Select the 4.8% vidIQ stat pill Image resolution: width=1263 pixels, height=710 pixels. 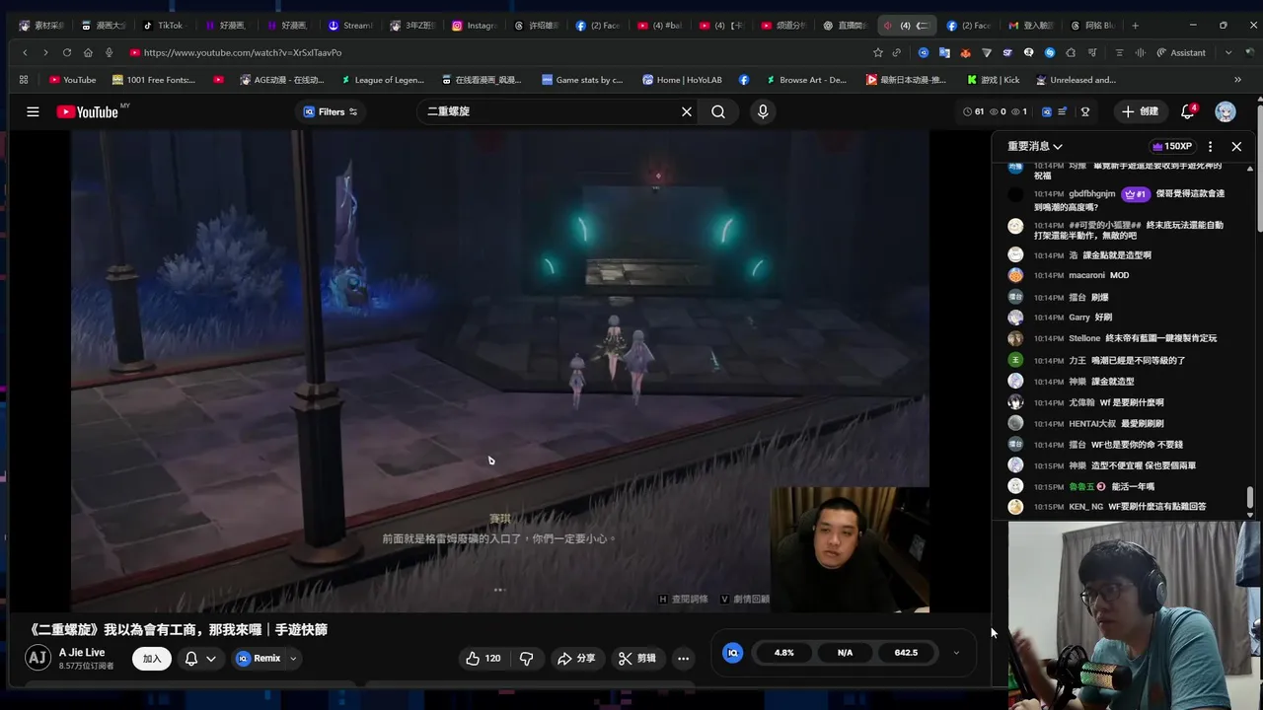(784, 653)
